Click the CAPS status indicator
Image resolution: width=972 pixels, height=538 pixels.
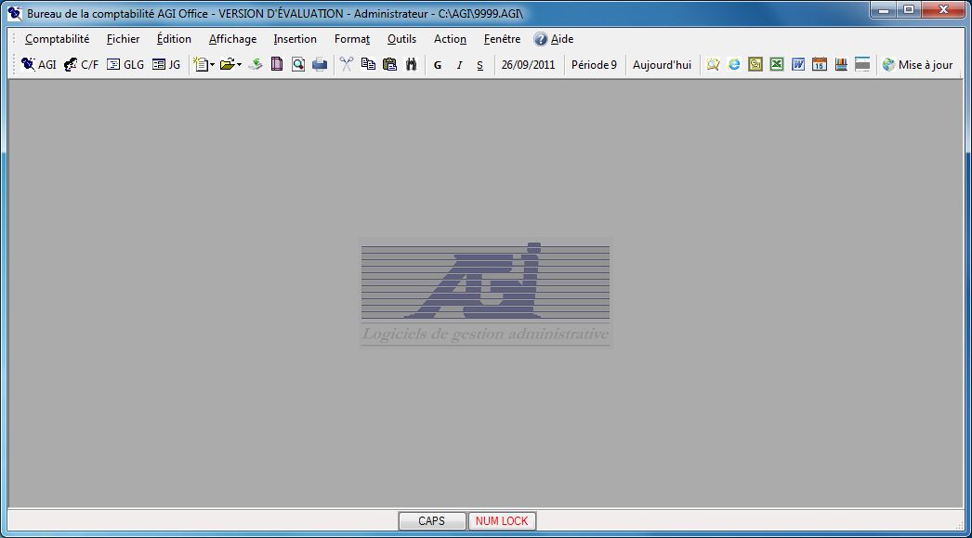(431, 521)
